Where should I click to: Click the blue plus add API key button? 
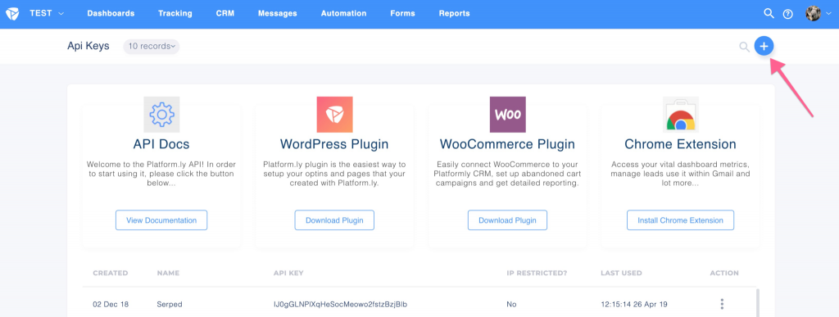pyautogui.click(x=764, y=47)
